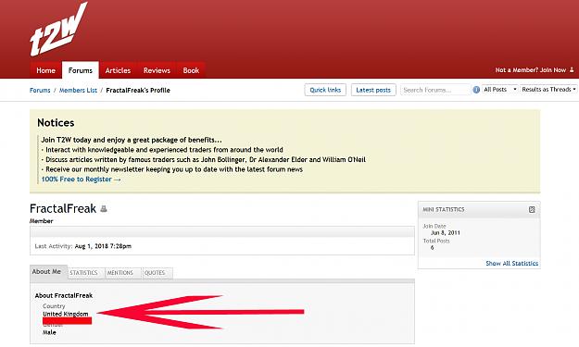The width and height of the screenshot is (579, 347).
Task: Click the 'Join T2W today' notice line
Action: click(x=132, y=140)
